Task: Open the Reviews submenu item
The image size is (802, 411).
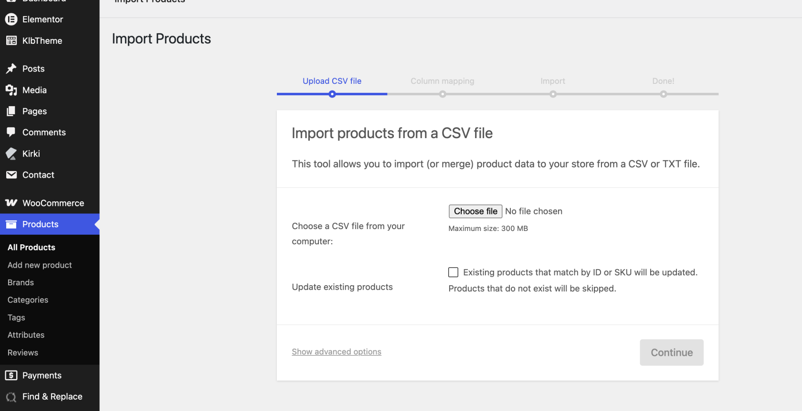Action: pos(22,352)
